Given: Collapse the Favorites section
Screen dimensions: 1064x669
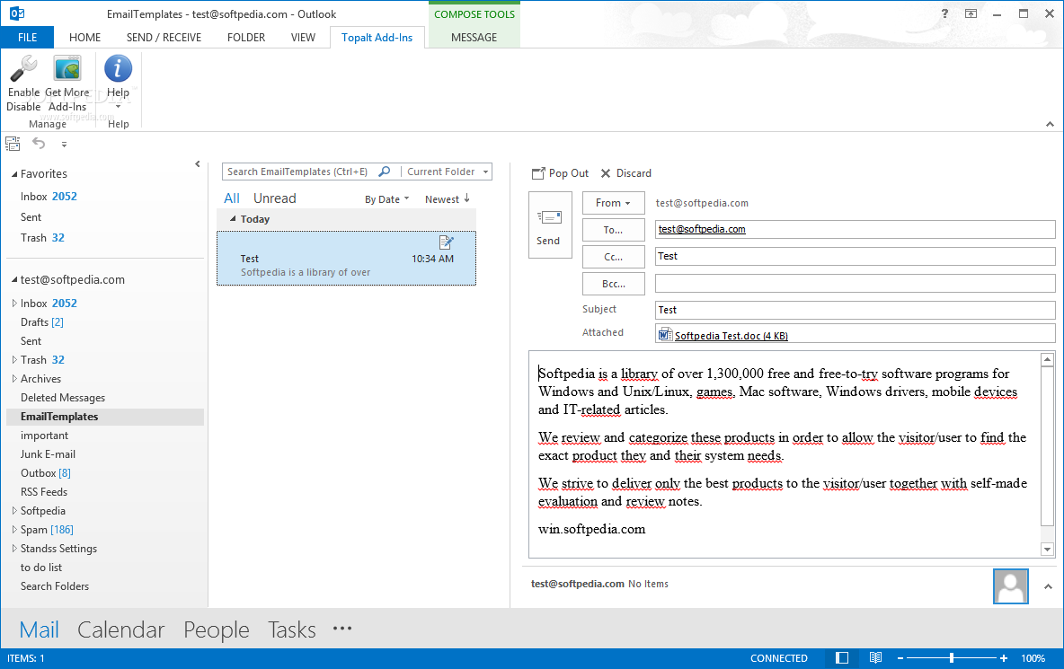Looking at the screenshot, I should pyautogui.click(x=14, y=174).
